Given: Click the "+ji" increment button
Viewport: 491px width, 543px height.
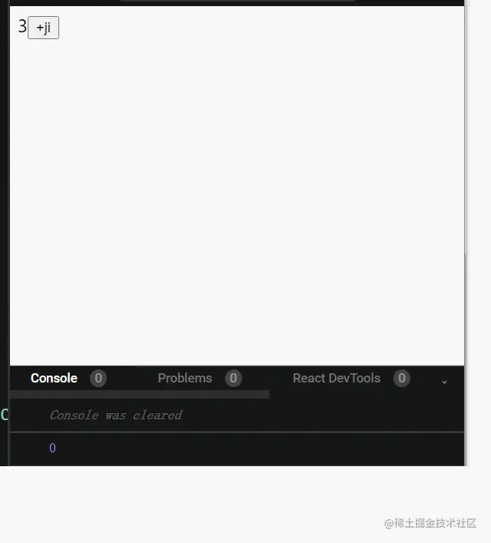Looking at the screenshot, I should pos(43,28).
